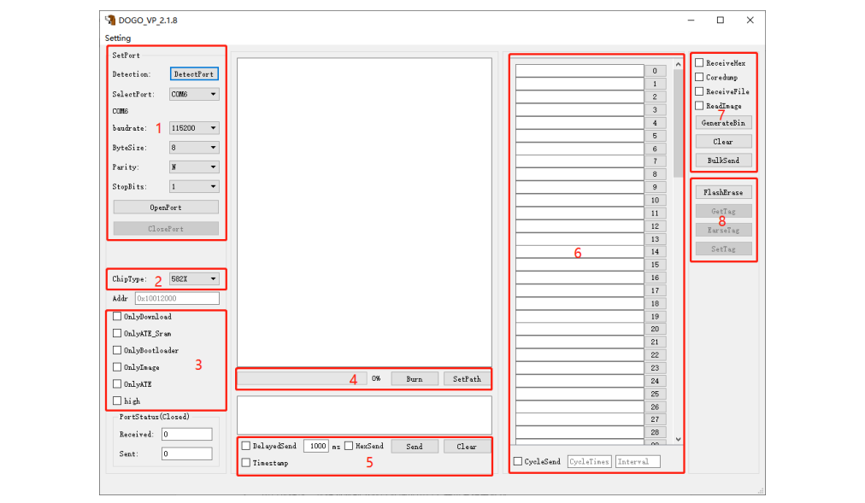Click the DOGO_VP app icon in title bar
Image resolution: width=865 pixels, height=503 pixels.
click(110, 20)
